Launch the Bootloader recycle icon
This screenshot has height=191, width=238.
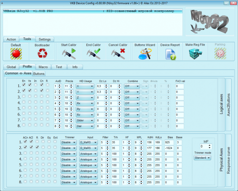pos(42,54)
